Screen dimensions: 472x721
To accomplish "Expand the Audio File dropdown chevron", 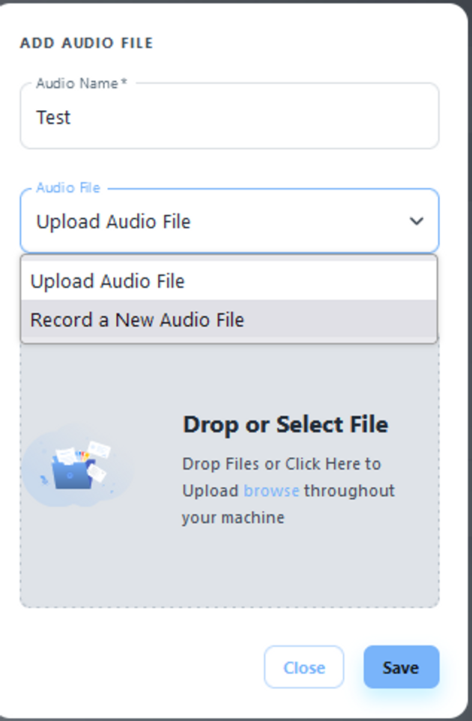I will coord(417,221).
